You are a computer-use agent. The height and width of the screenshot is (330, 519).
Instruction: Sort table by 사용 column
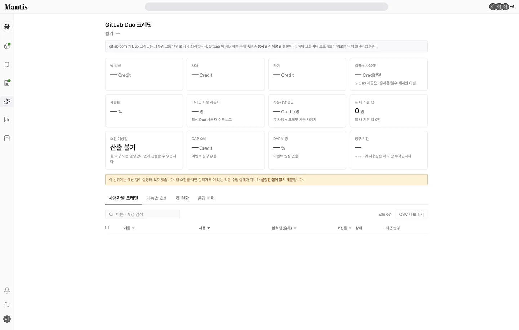point(205,228)
